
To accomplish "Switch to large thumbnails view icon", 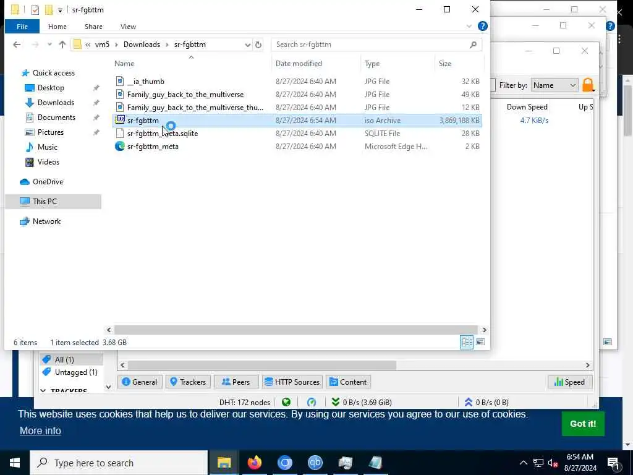I will 480,342.
